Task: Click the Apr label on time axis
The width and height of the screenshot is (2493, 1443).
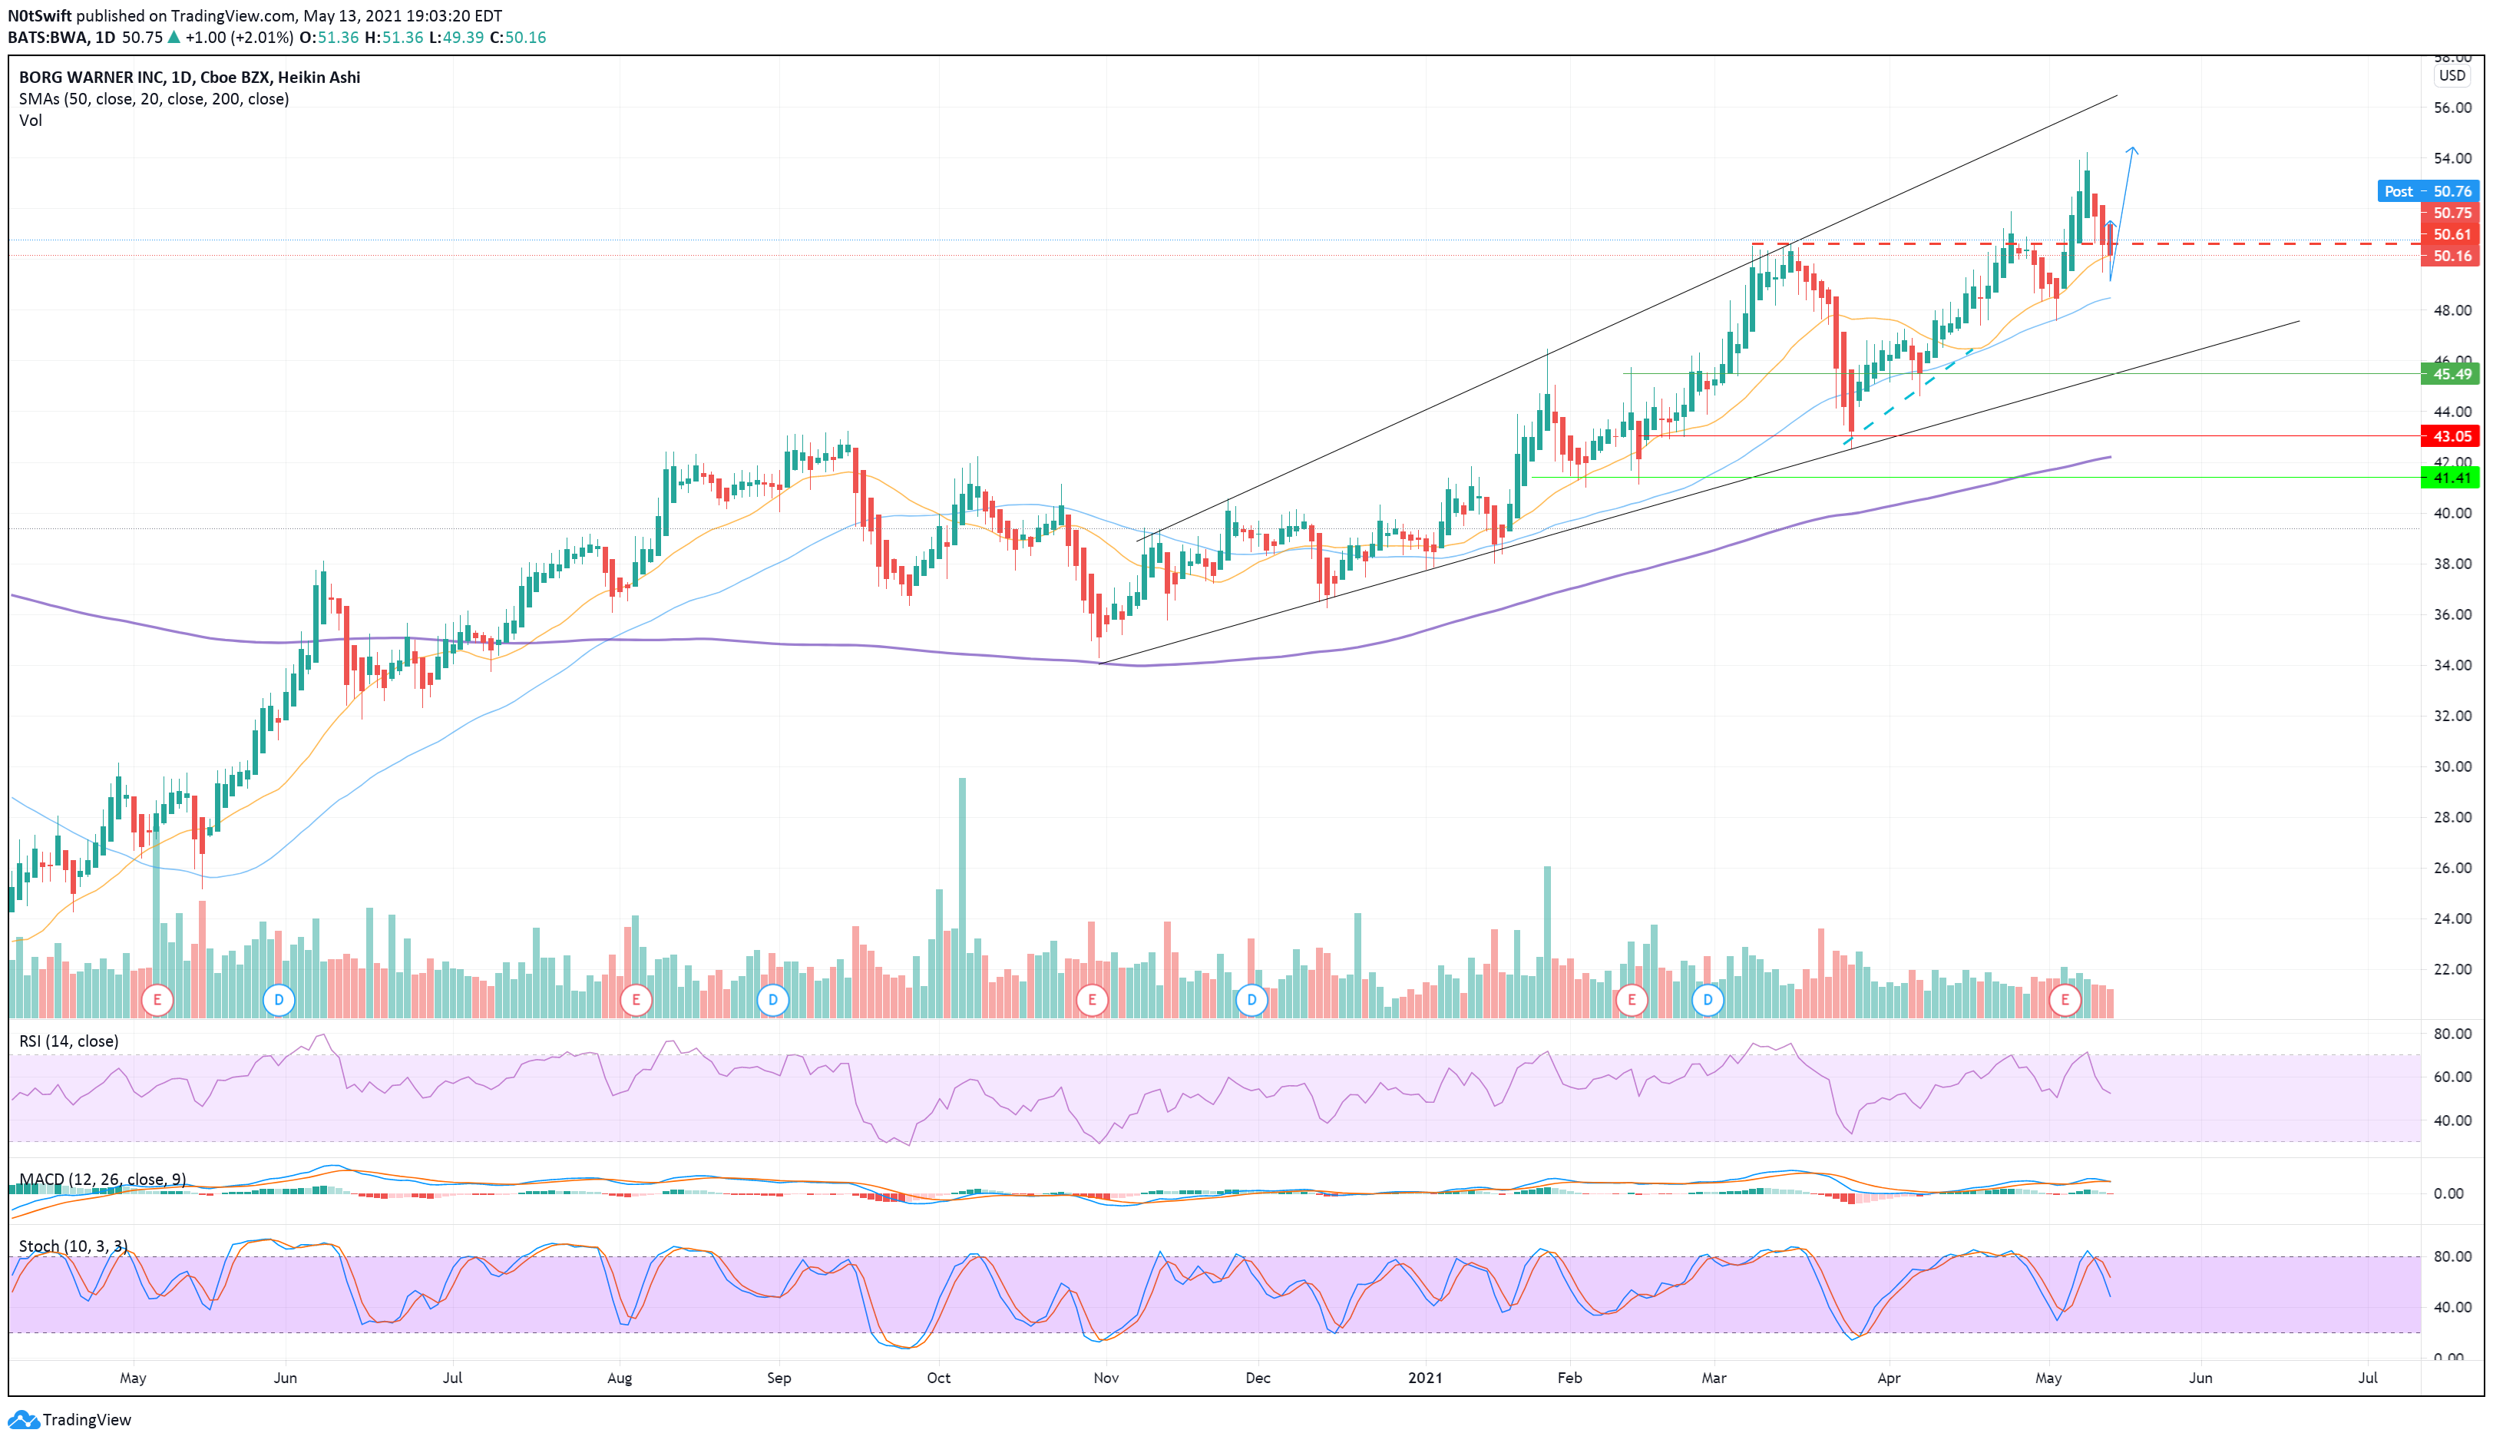Action: (1889, 1378)
